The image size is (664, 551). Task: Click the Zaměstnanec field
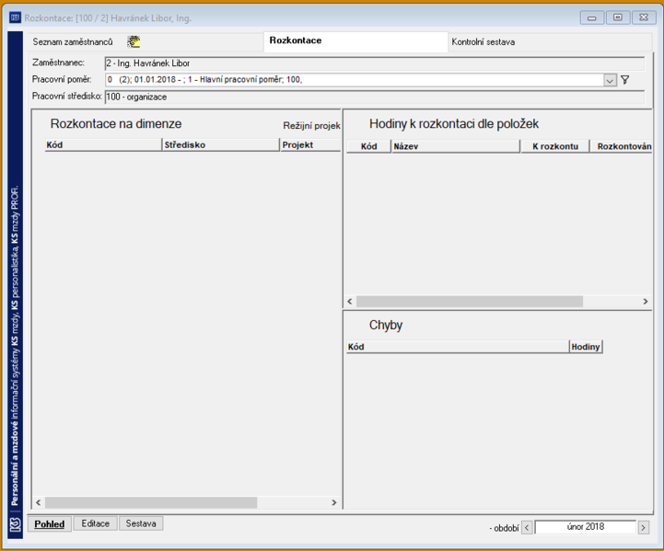click(x=374, y=63)
